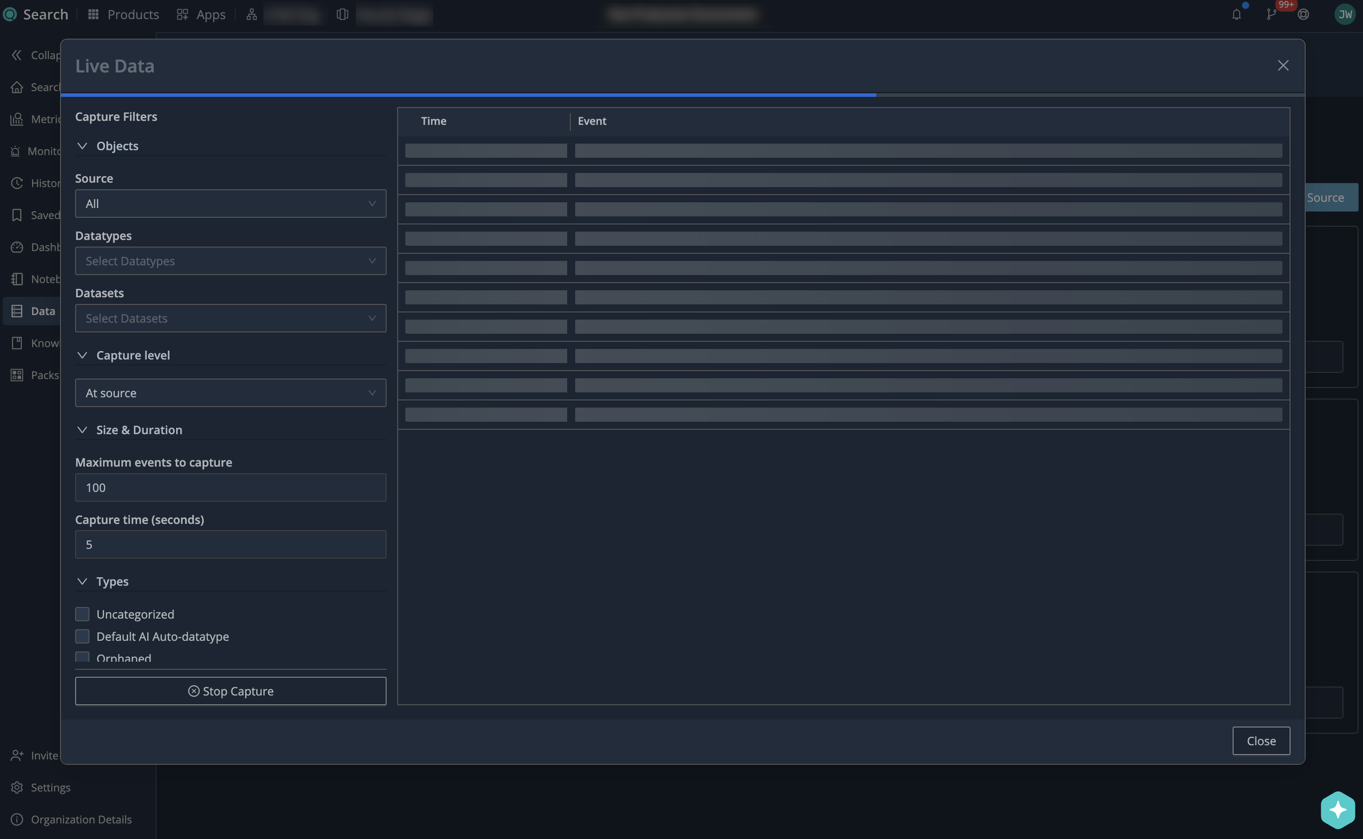Click the Search logo icon in top bar
Image resolution: width=1363 pixels, height=839 pixels.
(x=9, y=14)
